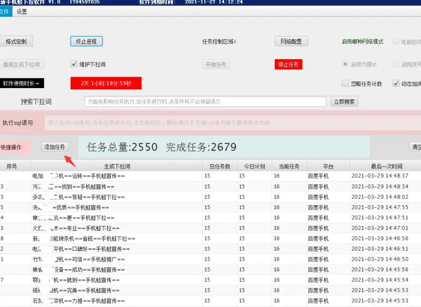The image size is (421, 307).
Task: Click the 平台 column header
Action: (328, 166)
